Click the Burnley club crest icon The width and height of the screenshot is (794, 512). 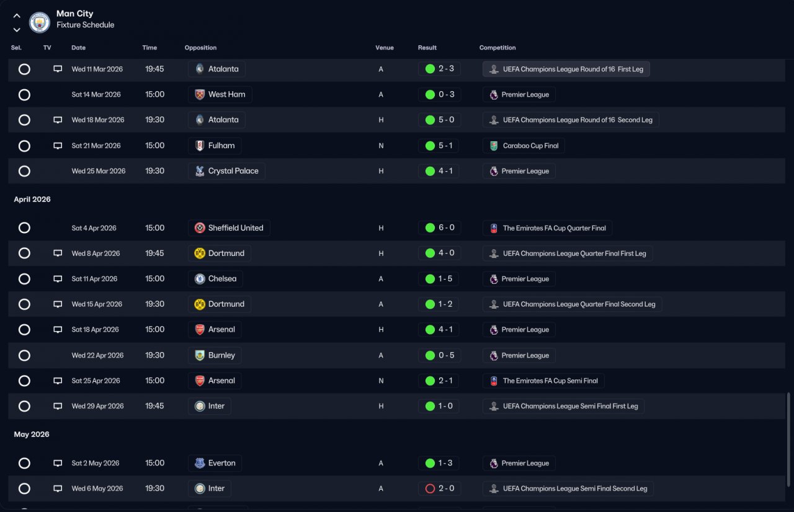(200, 355)
